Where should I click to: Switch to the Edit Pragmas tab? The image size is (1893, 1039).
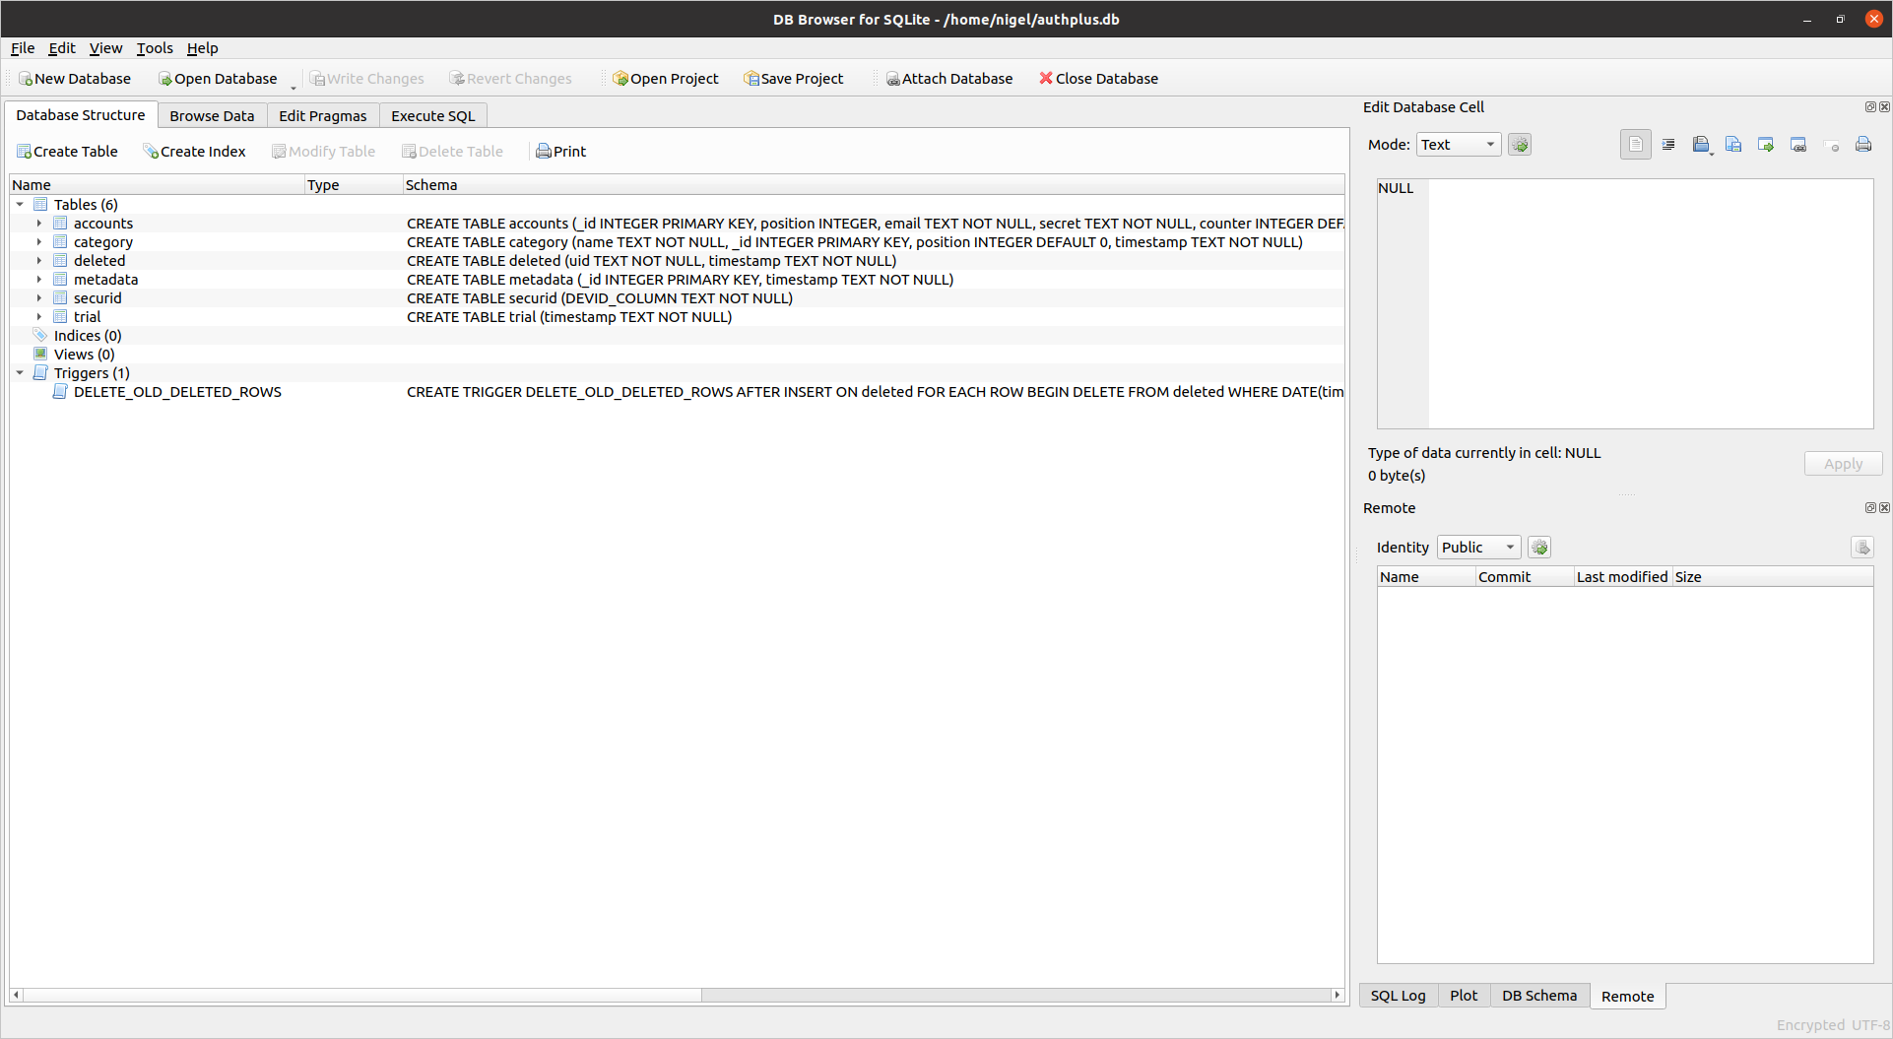pos(323,116)
